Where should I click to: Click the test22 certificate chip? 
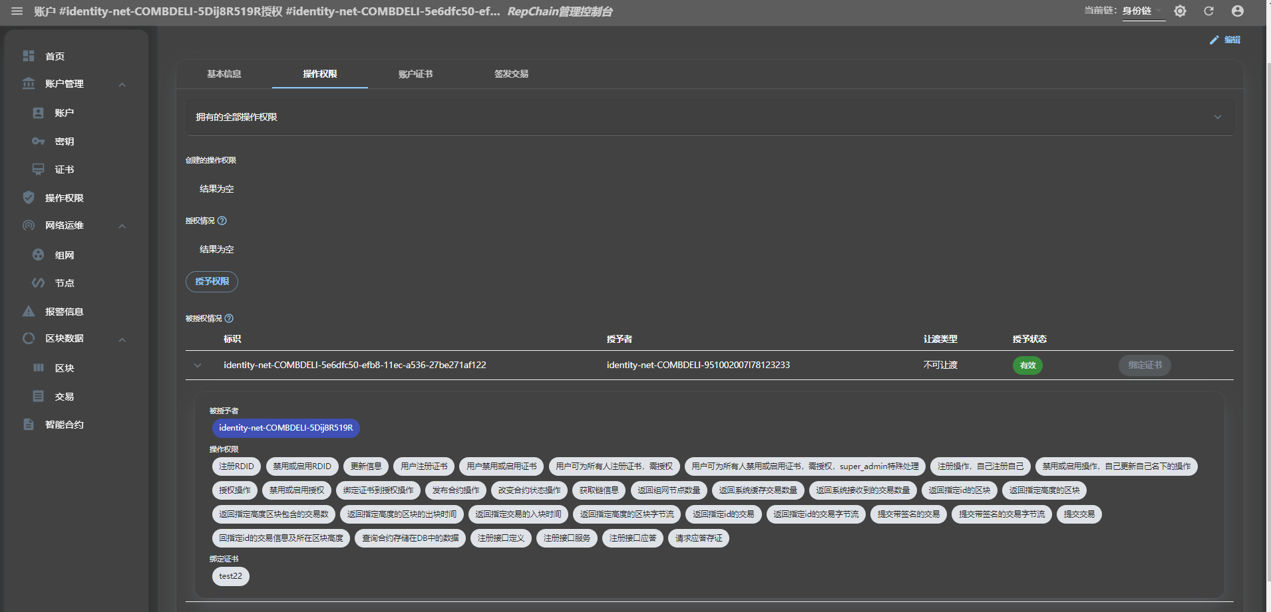231,576
